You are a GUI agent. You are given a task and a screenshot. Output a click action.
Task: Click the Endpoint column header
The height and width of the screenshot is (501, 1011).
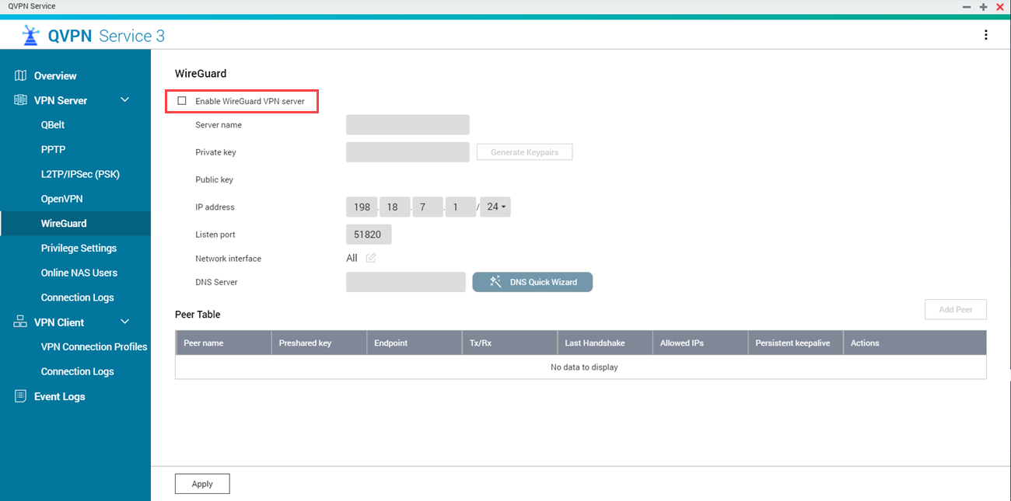click(414, 343)
